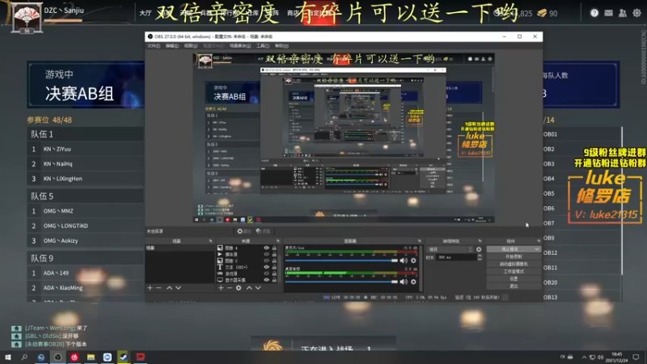Screen dimensions: 647x364
Task: Open source 滤镜 filters button above docks
Action: tap(264, 231)
